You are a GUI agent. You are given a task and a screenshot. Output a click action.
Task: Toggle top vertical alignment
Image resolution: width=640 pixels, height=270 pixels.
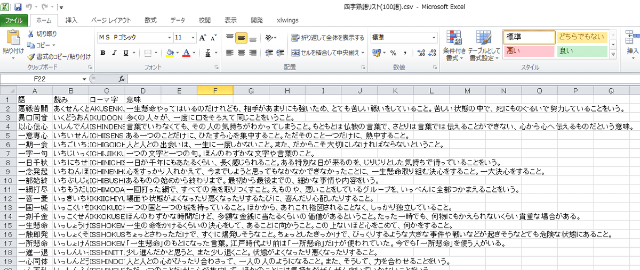(x=229, y=38)
